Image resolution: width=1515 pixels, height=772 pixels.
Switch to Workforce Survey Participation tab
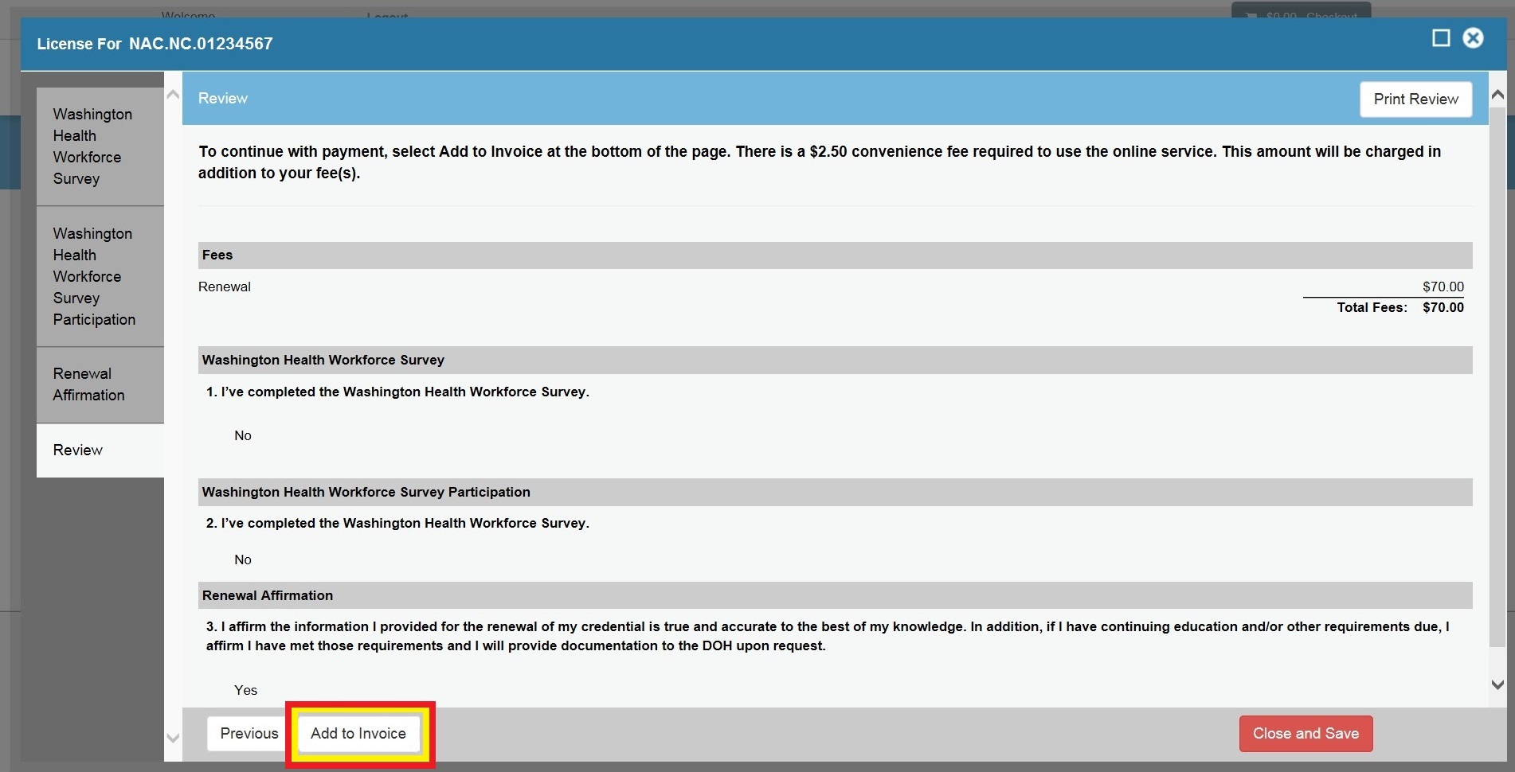94,276
